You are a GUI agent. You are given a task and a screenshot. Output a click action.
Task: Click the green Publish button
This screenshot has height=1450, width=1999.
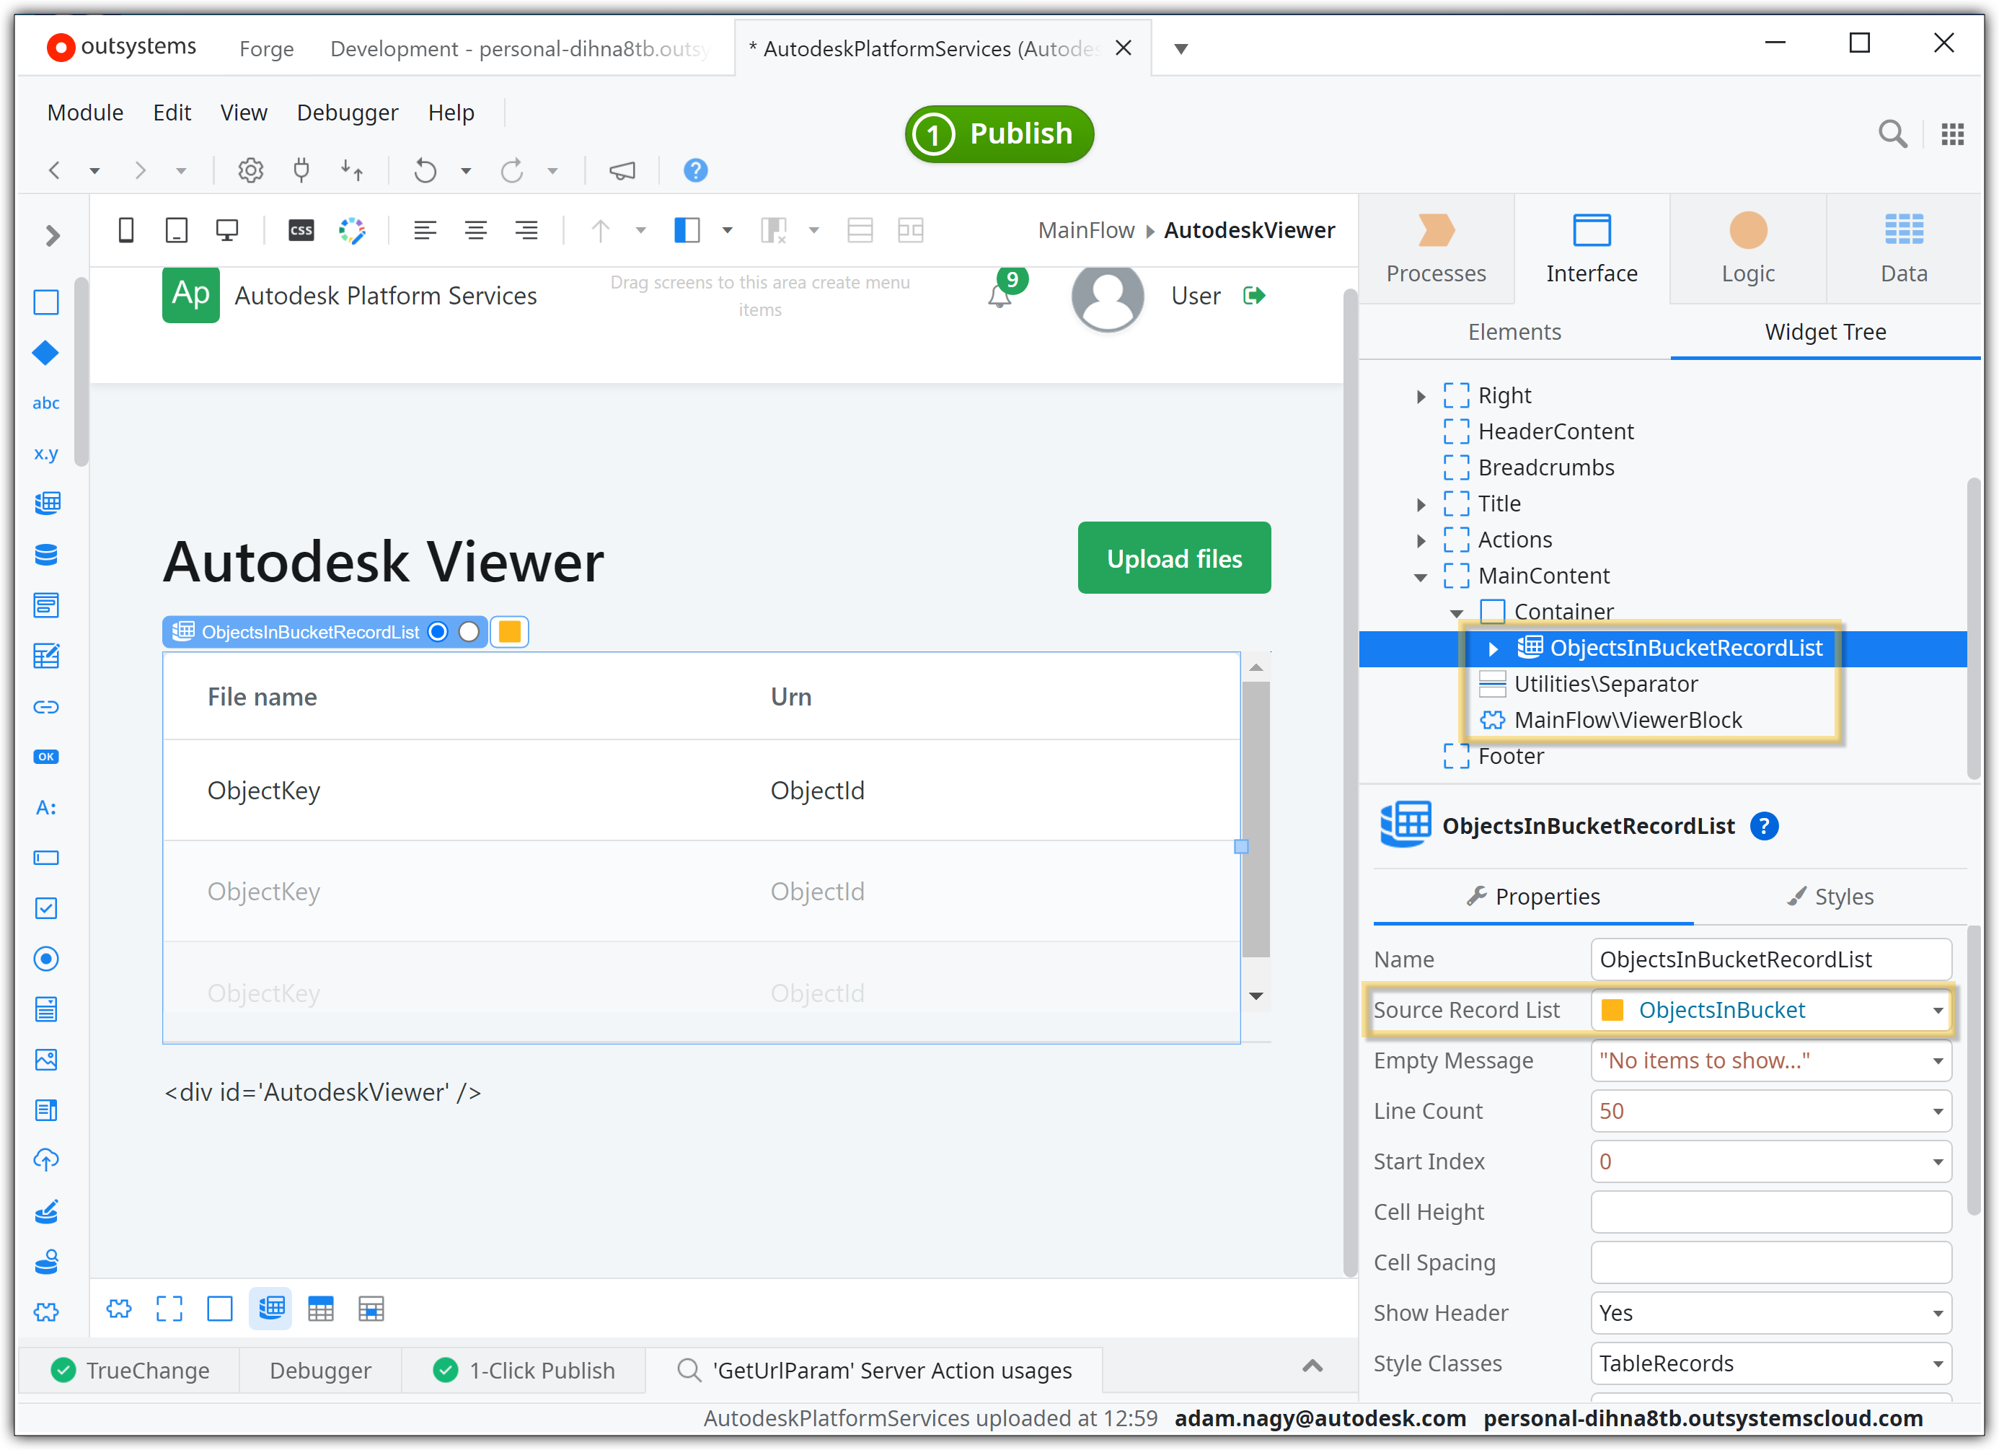click(x=999, y=134)
